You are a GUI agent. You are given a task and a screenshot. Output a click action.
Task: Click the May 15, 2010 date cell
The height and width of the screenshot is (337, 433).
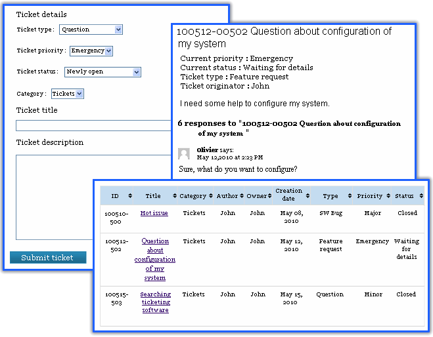[292, 298]
